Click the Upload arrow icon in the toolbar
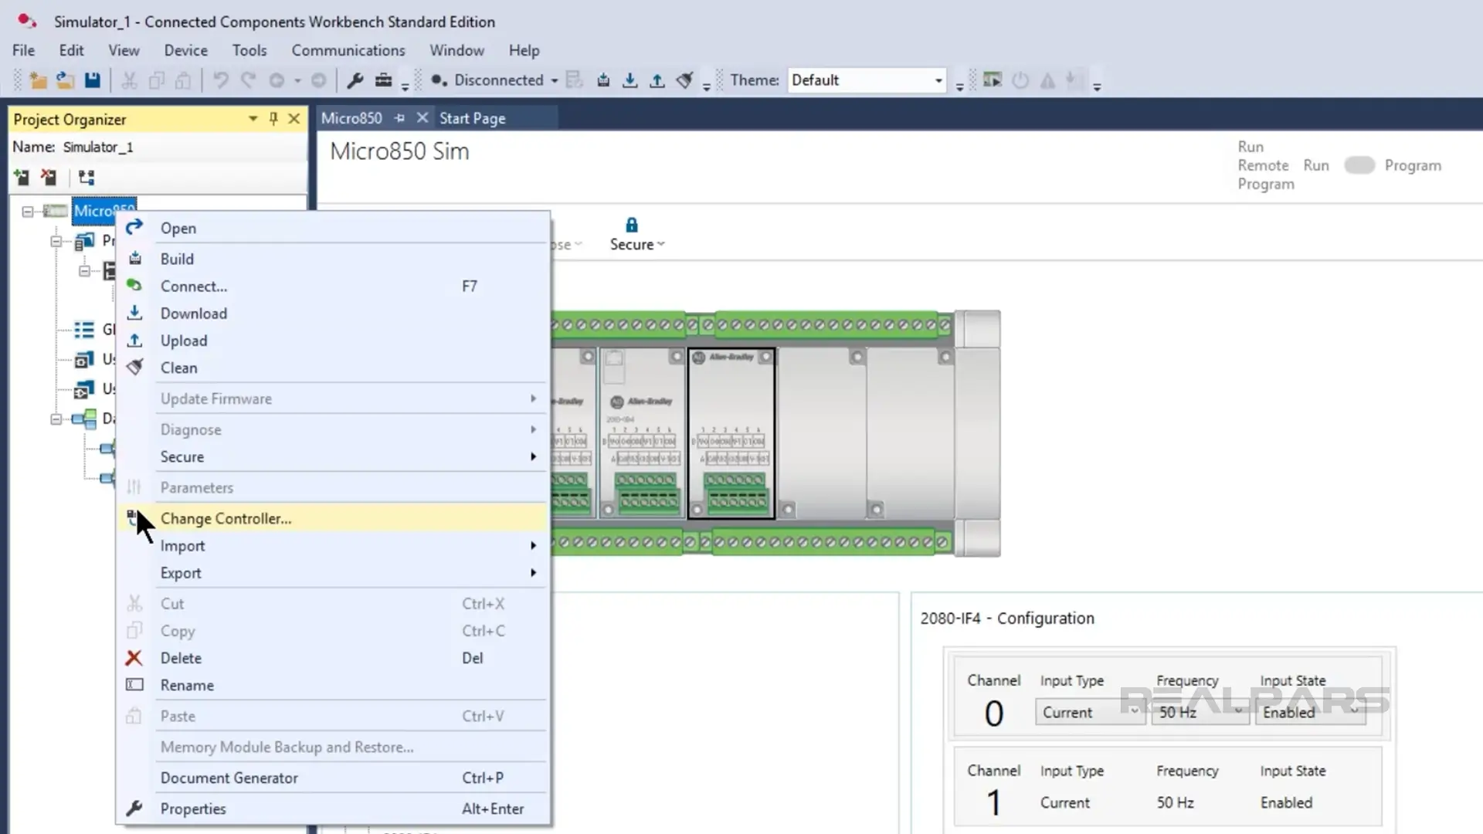This screenshot has height=834, width=1483. coord(657,80)
